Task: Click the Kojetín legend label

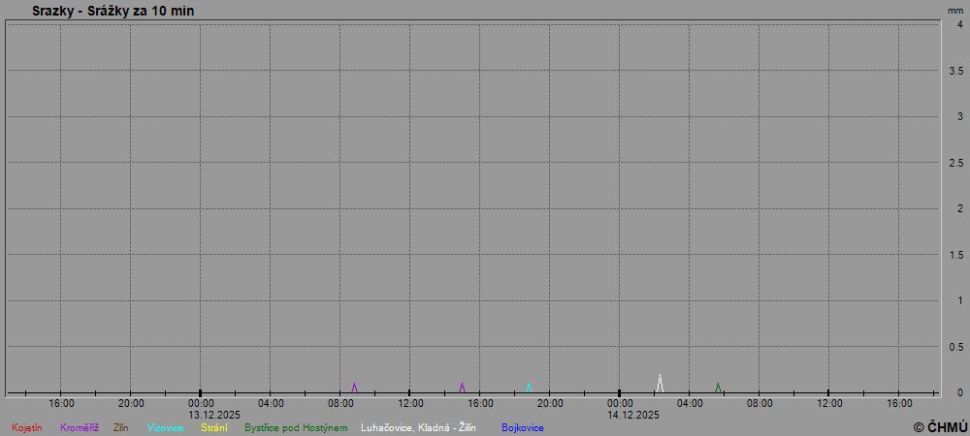Action: tap(27, 427)
